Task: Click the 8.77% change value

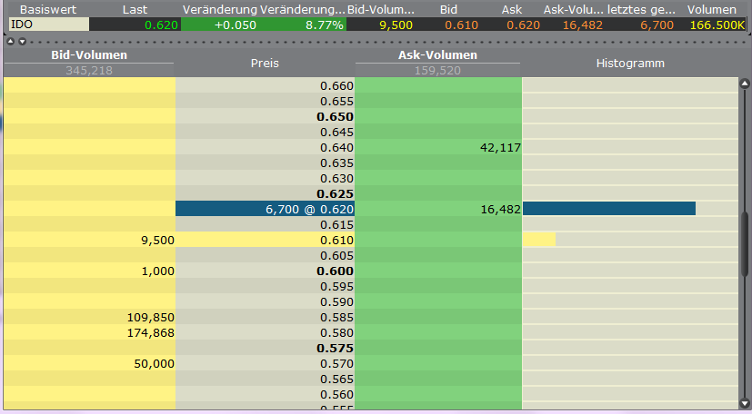Action: click(325, 25)
